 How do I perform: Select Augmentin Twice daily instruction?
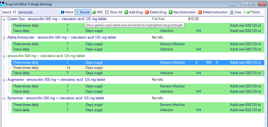tap(138, 92)
